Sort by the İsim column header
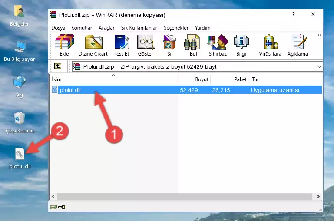The height and width of the screenshot is (221, 334). (x=114, y=79)
